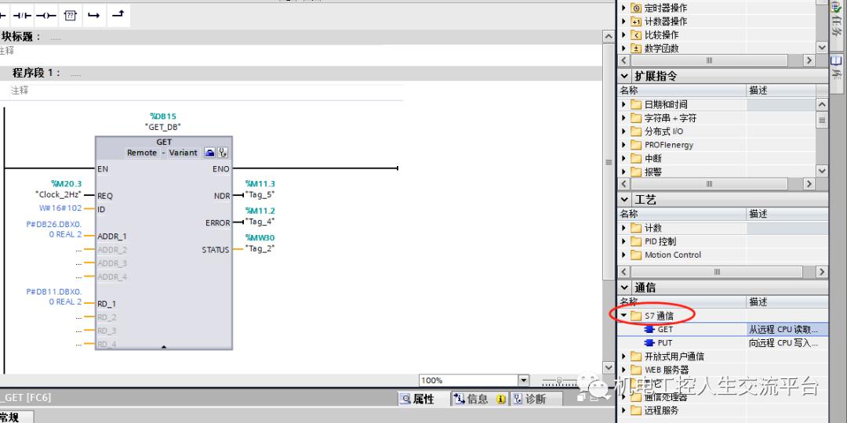This screenshot has height=423, width=847.
Task: Collapse the 扩展指令 section
Action: 625,76
